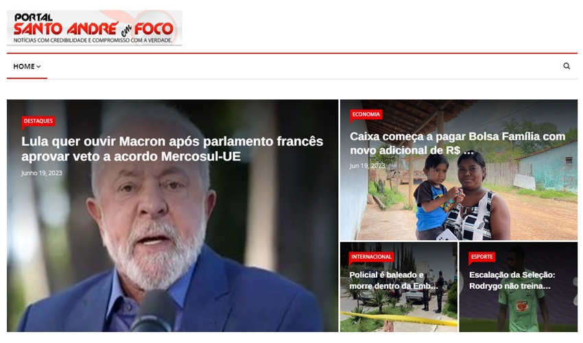Select the INTERNACIONAL category tag
Viewport: 583px width, 343px height.
coord(371,257)
